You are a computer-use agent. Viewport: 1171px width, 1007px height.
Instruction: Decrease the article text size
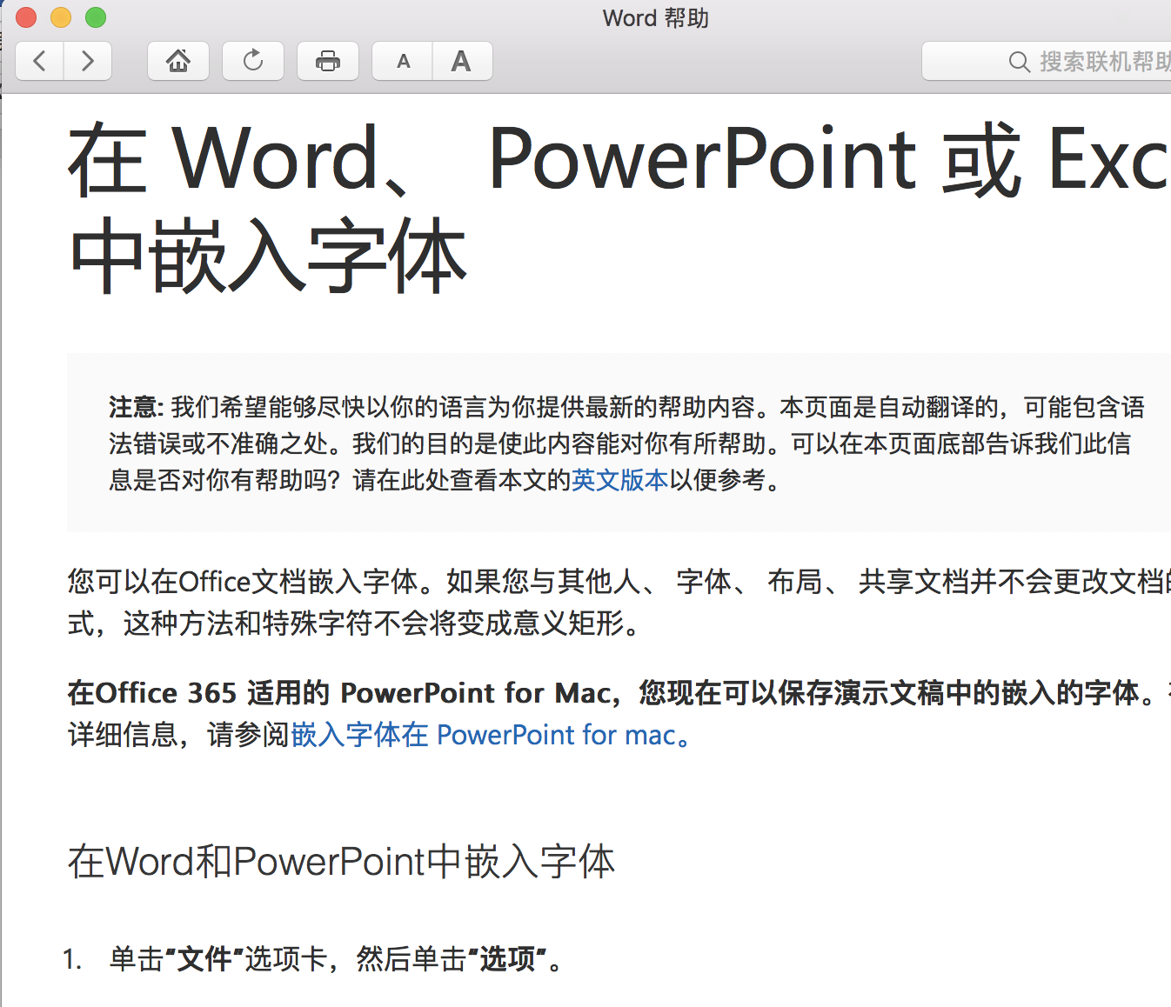[401, 61]
